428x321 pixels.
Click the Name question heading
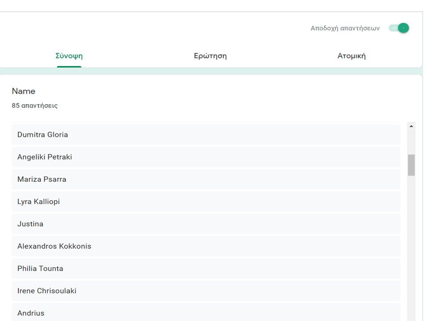[24, 91]
